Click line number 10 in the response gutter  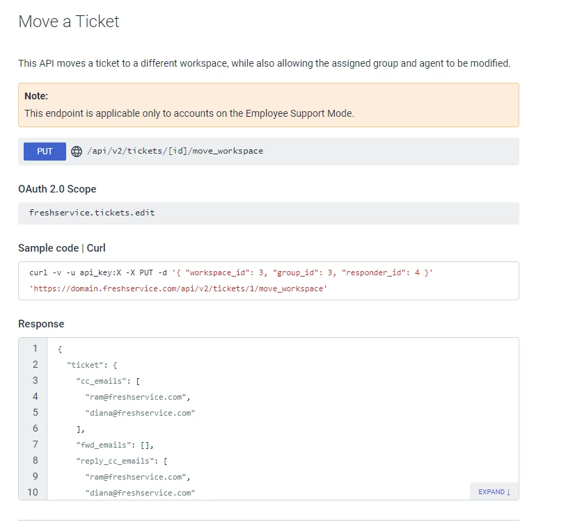point(33,492)
